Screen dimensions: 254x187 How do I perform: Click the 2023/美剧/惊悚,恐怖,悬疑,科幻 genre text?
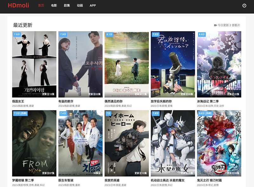click(28, 185)
